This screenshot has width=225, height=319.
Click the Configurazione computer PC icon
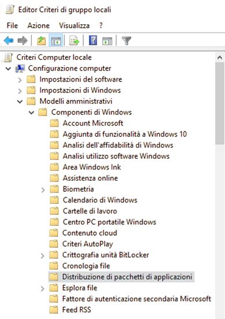coord(20,68)
